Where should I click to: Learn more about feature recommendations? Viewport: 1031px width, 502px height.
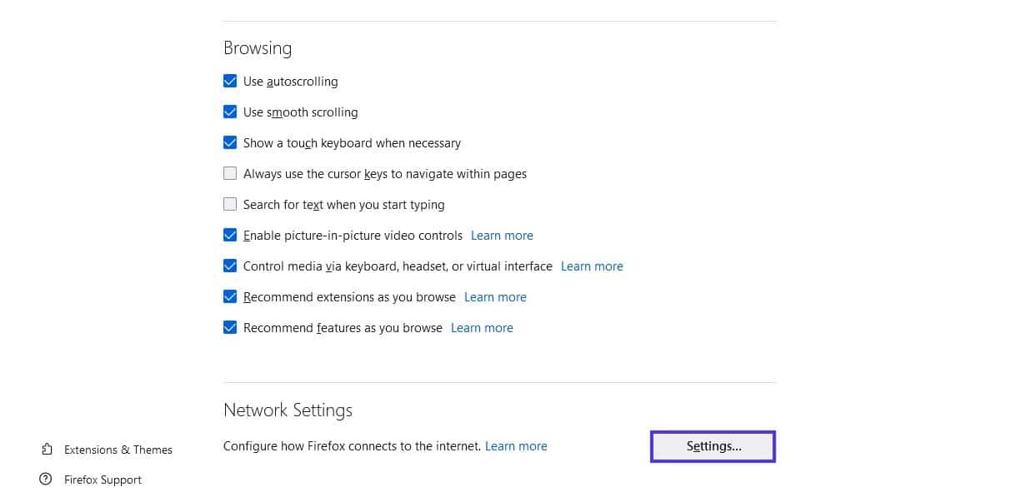[x=482, y=327]
